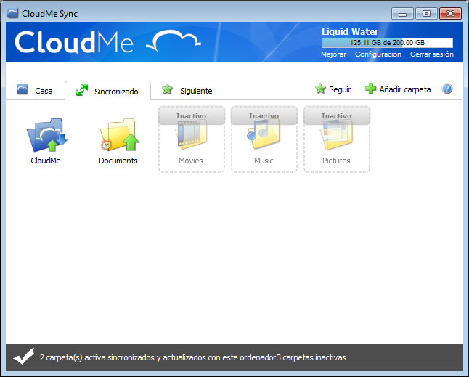Click the blue help question mark icon

[x=447, y=89]
